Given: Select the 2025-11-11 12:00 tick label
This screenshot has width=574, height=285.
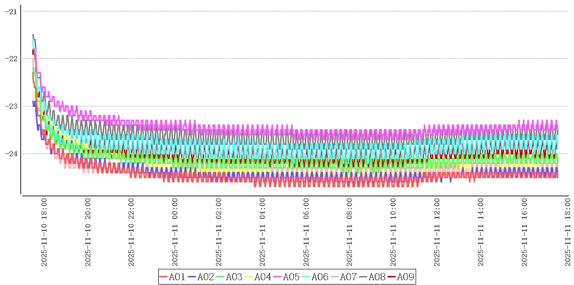Looking at the screenshot, I should click(437, 233).
